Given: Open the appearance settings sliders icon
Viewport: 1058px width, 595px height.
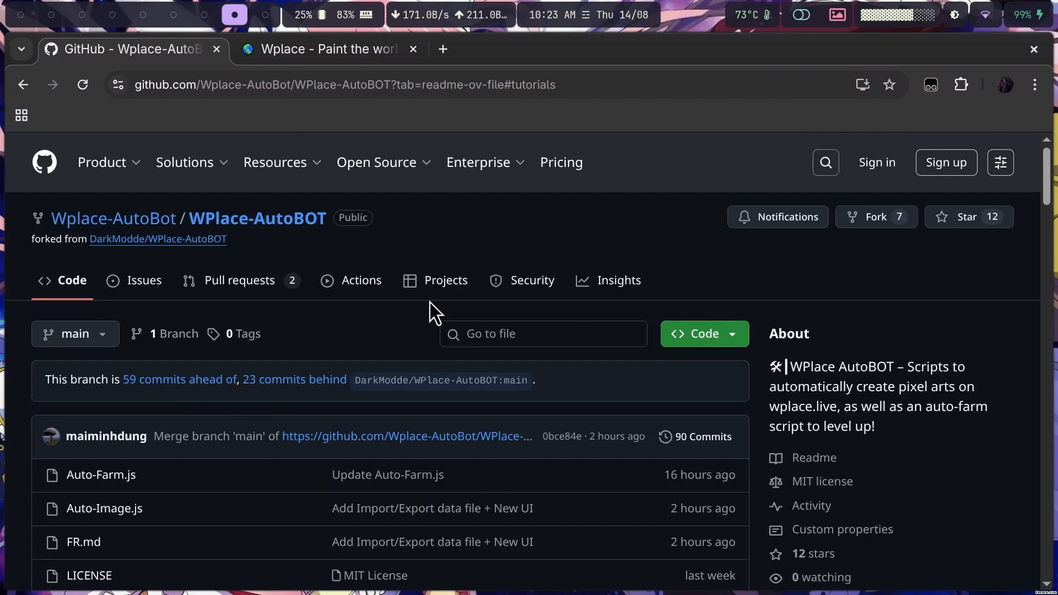Looking at the screenshot, I should pyautogui.click(x=1000, y=163).
